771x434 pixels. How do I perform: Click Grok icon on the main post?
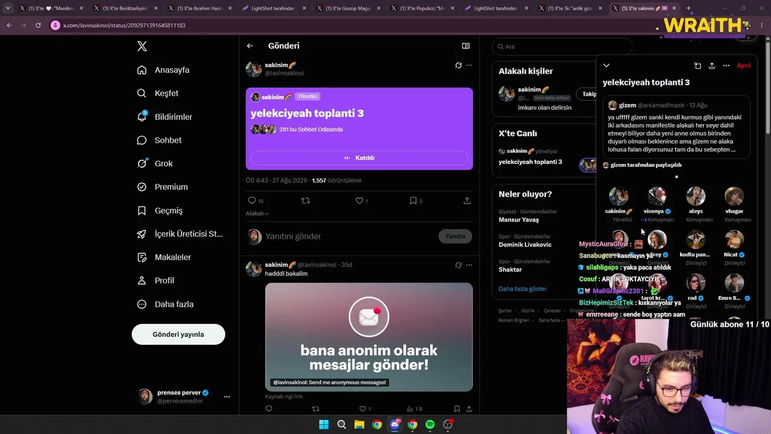click(x=458, y=65)
